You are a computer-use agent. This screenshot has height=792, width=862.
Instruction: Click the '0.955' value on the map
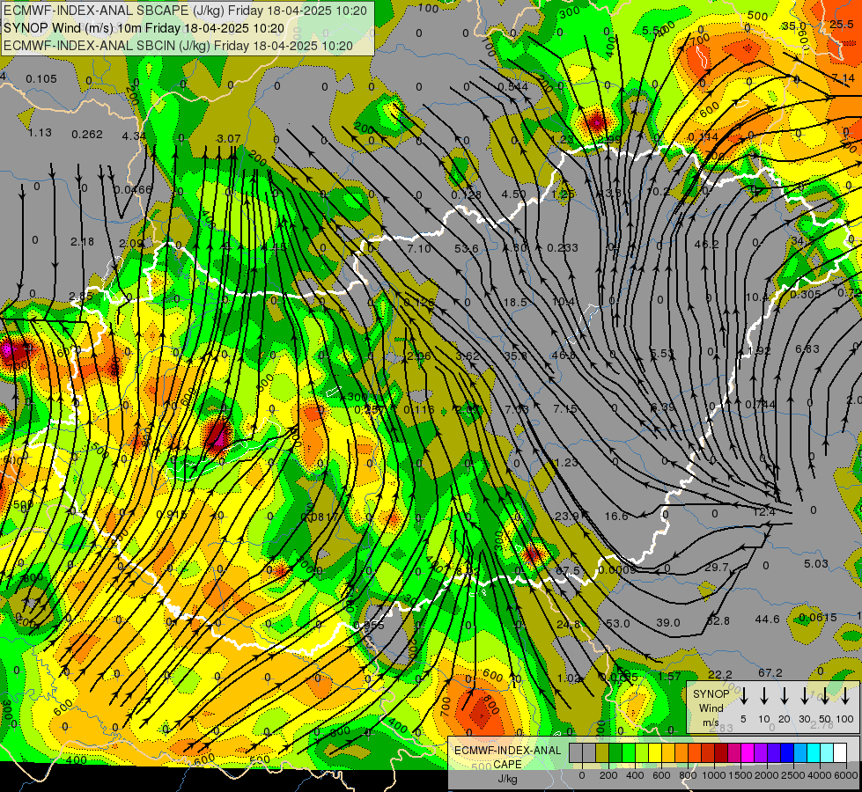click(x=369, y=626)
